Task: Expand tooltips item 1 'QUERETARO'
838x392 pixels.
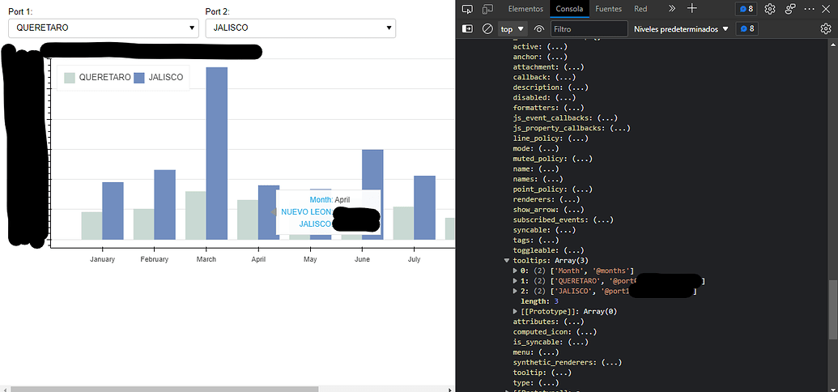Action: (x=515, y=281)
